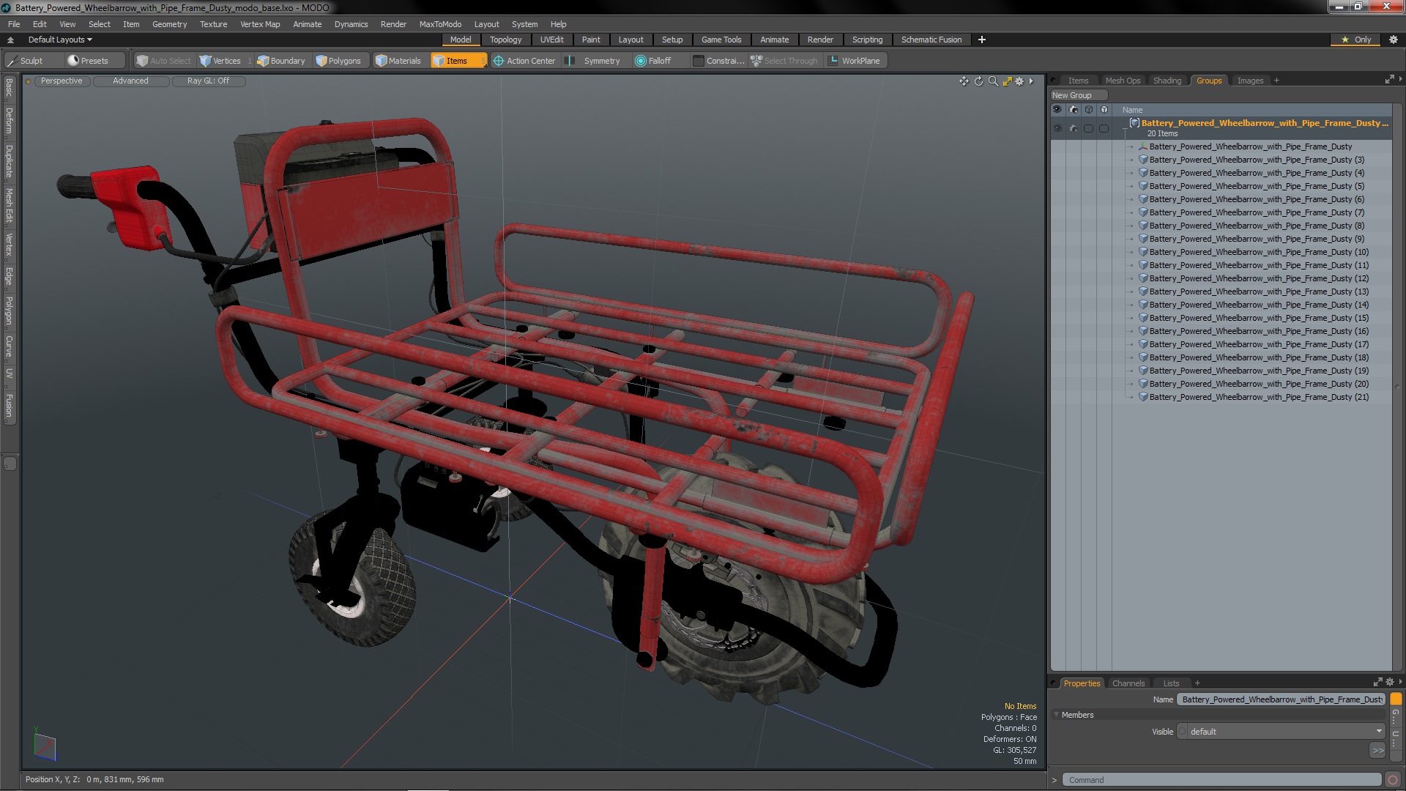Toggle Ray GL Off viewport button
This screenshot has height=791, width=1406.
(208, 81)
